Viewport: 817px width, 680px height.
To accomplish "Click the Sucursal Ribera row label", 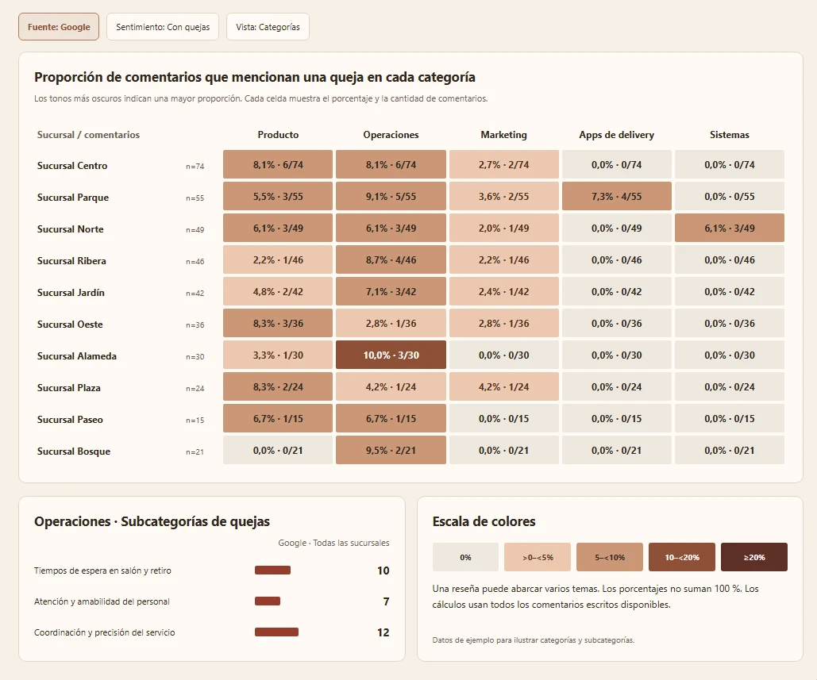I will [71, 261].
